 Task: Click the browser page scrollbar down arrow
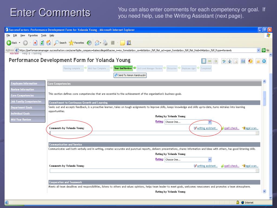[x=271, y=198]
